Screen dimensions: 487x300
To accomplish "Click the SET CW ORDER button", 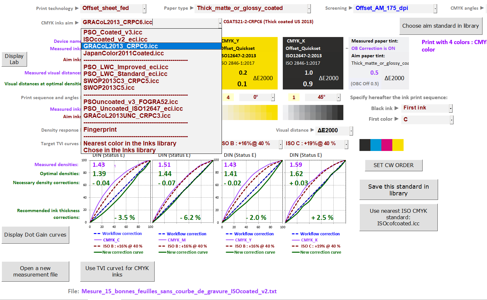I will (394, 165).
